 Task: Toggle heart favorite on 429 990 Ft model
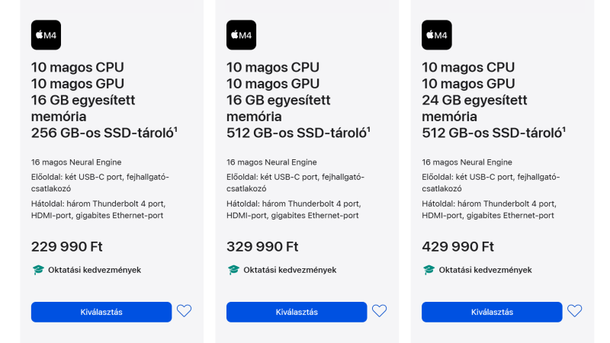[x=574, y=311]
